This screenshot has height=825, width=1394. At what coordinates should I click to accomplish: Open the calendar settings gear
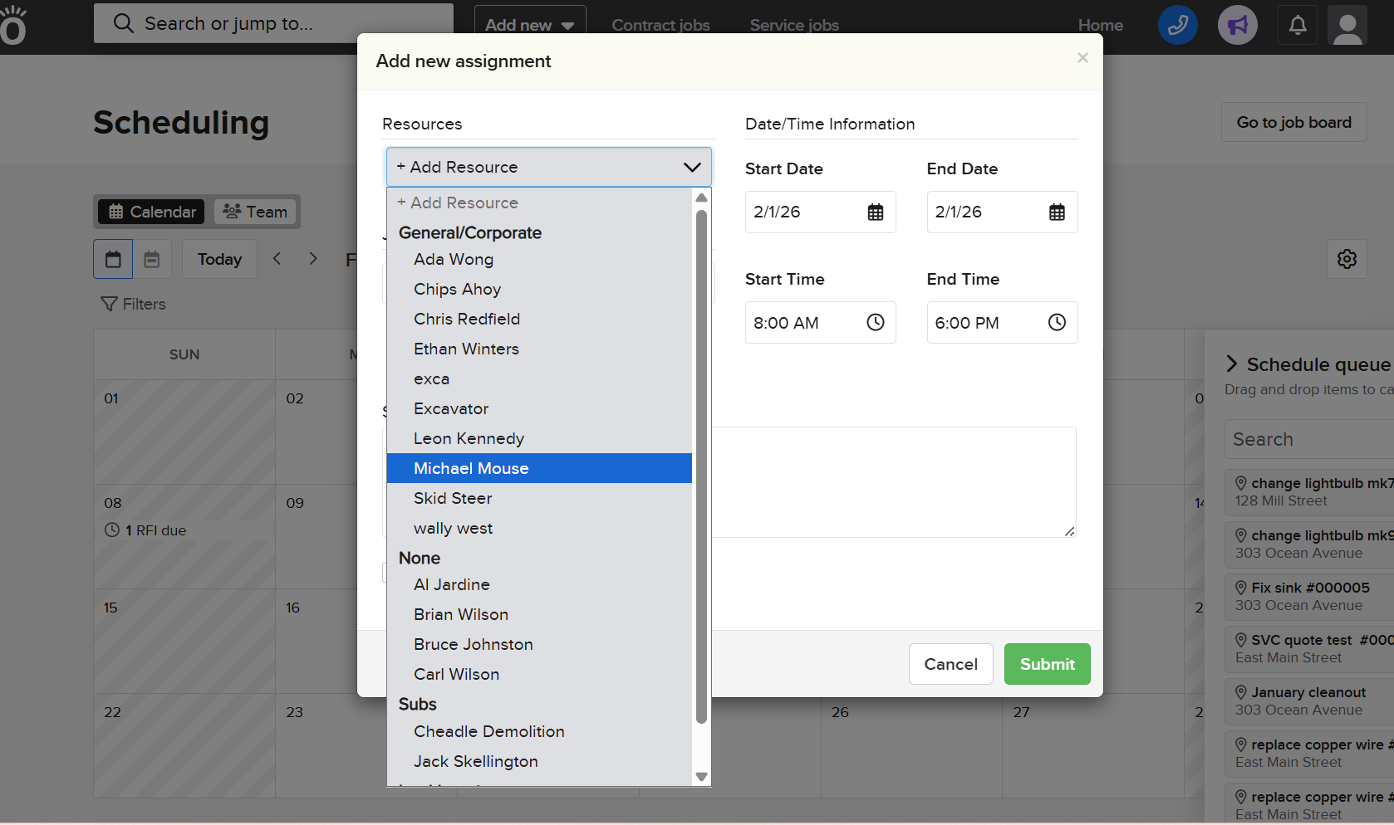(x=1346, y=259)
